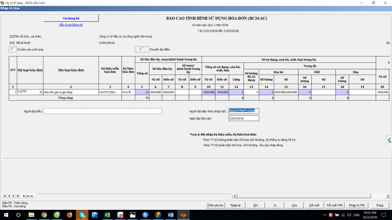Click the 'Xóa' delete button
Screen dimensions: 392x220
pos(294,205)
